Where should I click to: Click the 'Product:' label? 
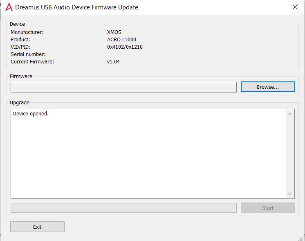pos(20,40)
